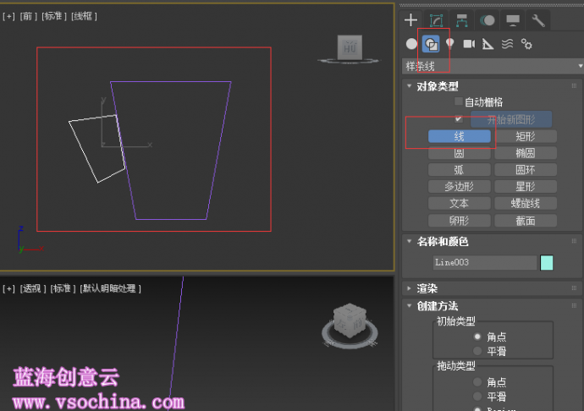The image size is (584, 411).
Task: Select 角点 under 拖动类型
Action: pos(477,382)
